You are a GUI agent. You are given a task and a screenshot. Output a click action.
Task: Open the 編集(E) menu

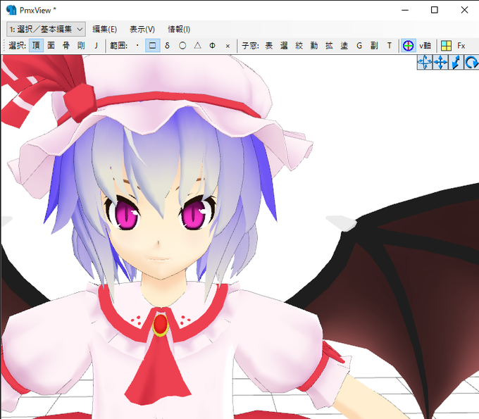[104, 29]
